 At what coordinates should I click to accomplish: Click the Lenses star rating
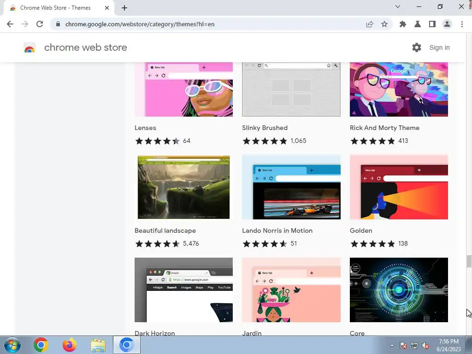(x=158, y=141)
